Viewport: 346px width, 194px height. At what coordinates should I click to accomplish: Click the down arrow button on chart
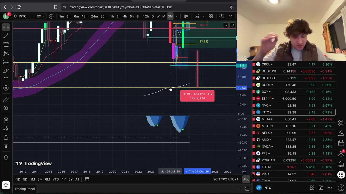pyautogui.click(x=226, y=25)
